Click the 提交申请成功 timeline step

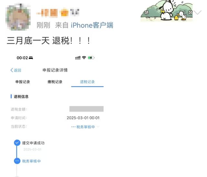click(33, 143)
